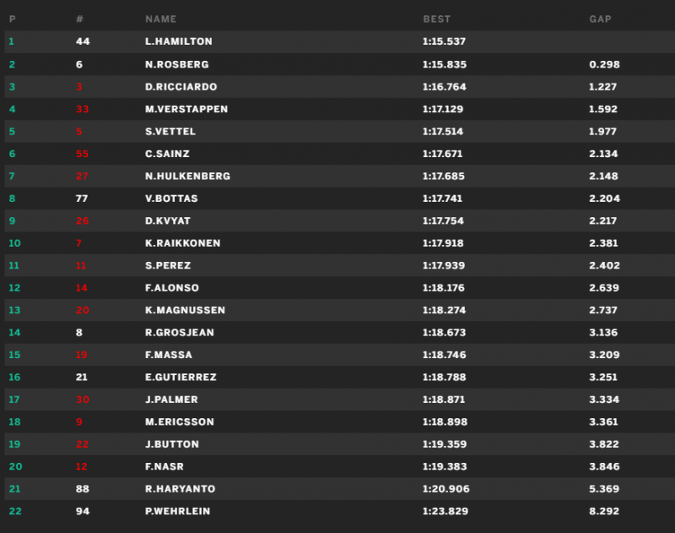Select car number 88 for R.HARYANTO
Image resolution: width=675 pixels, height=533 pixels.
(82, 489)
